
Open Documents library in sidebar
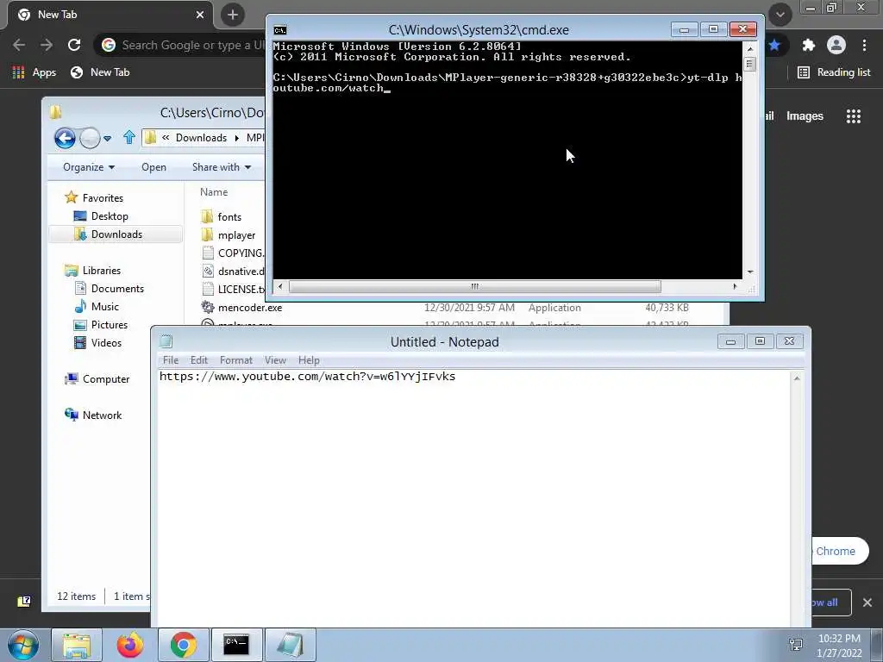(x=117, y=289)
